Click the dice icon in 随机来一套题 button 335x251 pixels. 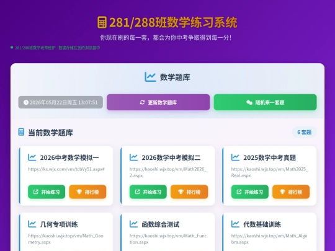pyautogui.click(x=249, y=102)
